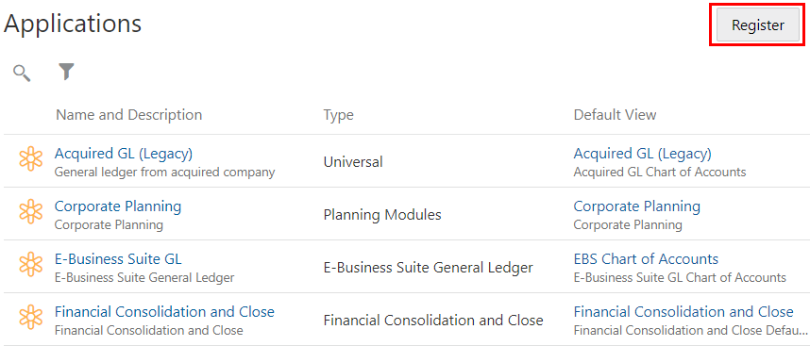Click the Type column header

click(x=338, y=115)
